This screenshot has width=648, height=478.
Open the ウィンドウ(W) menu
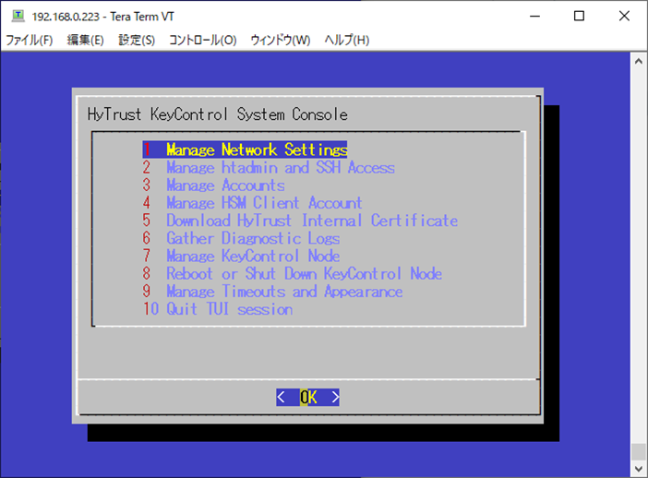[x=281, y=40]
